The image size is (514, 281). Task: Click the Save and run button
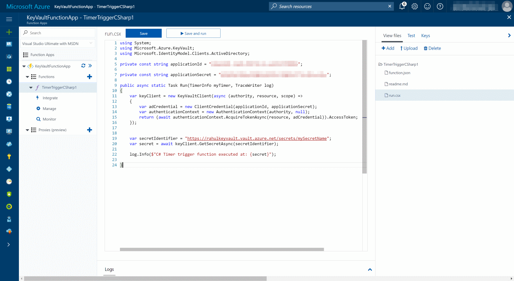[193, 33]
